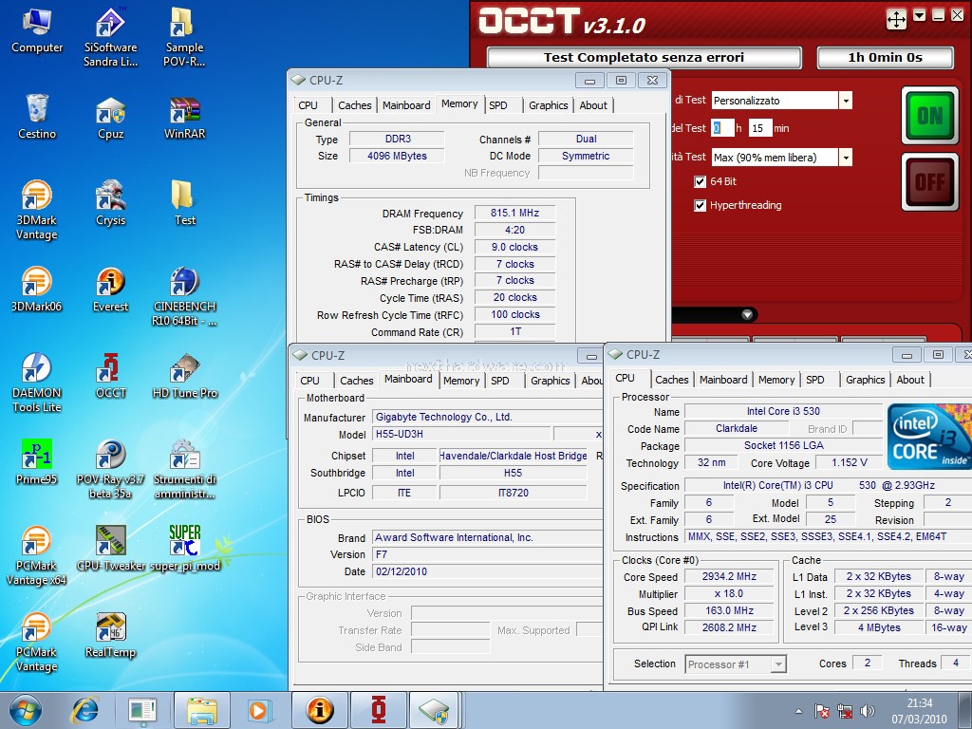Click the taskbar clock showing 21:34
The height and width of the screenshot is (729, 972).
919,710
